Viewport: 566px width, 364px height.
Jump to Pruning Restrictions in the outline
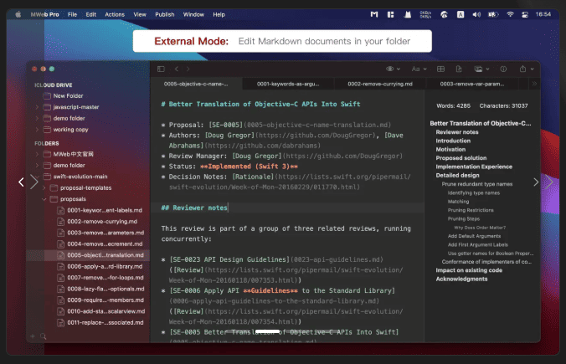[471, 210]
